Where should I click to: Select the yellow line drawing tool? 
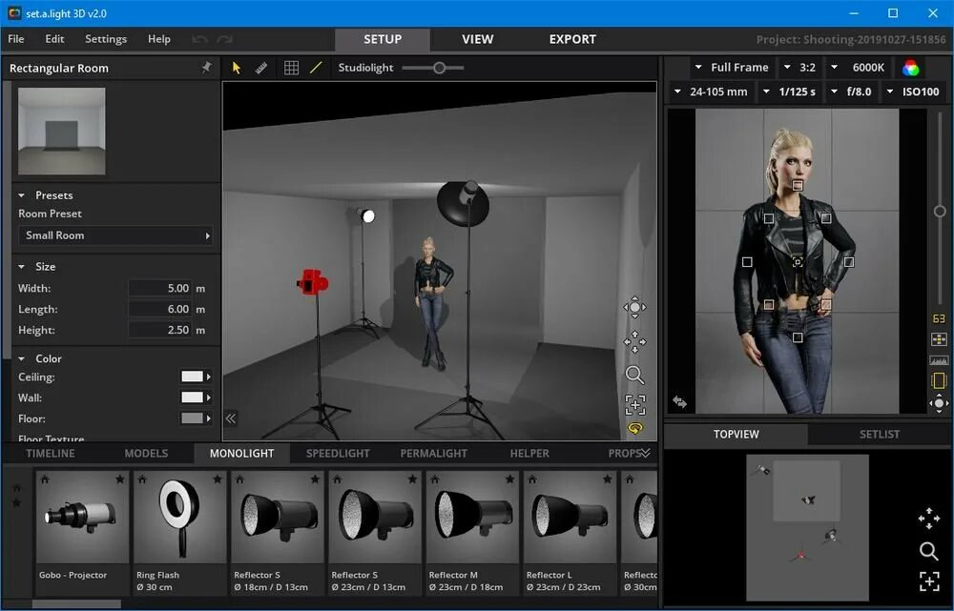tap(316, 68)
